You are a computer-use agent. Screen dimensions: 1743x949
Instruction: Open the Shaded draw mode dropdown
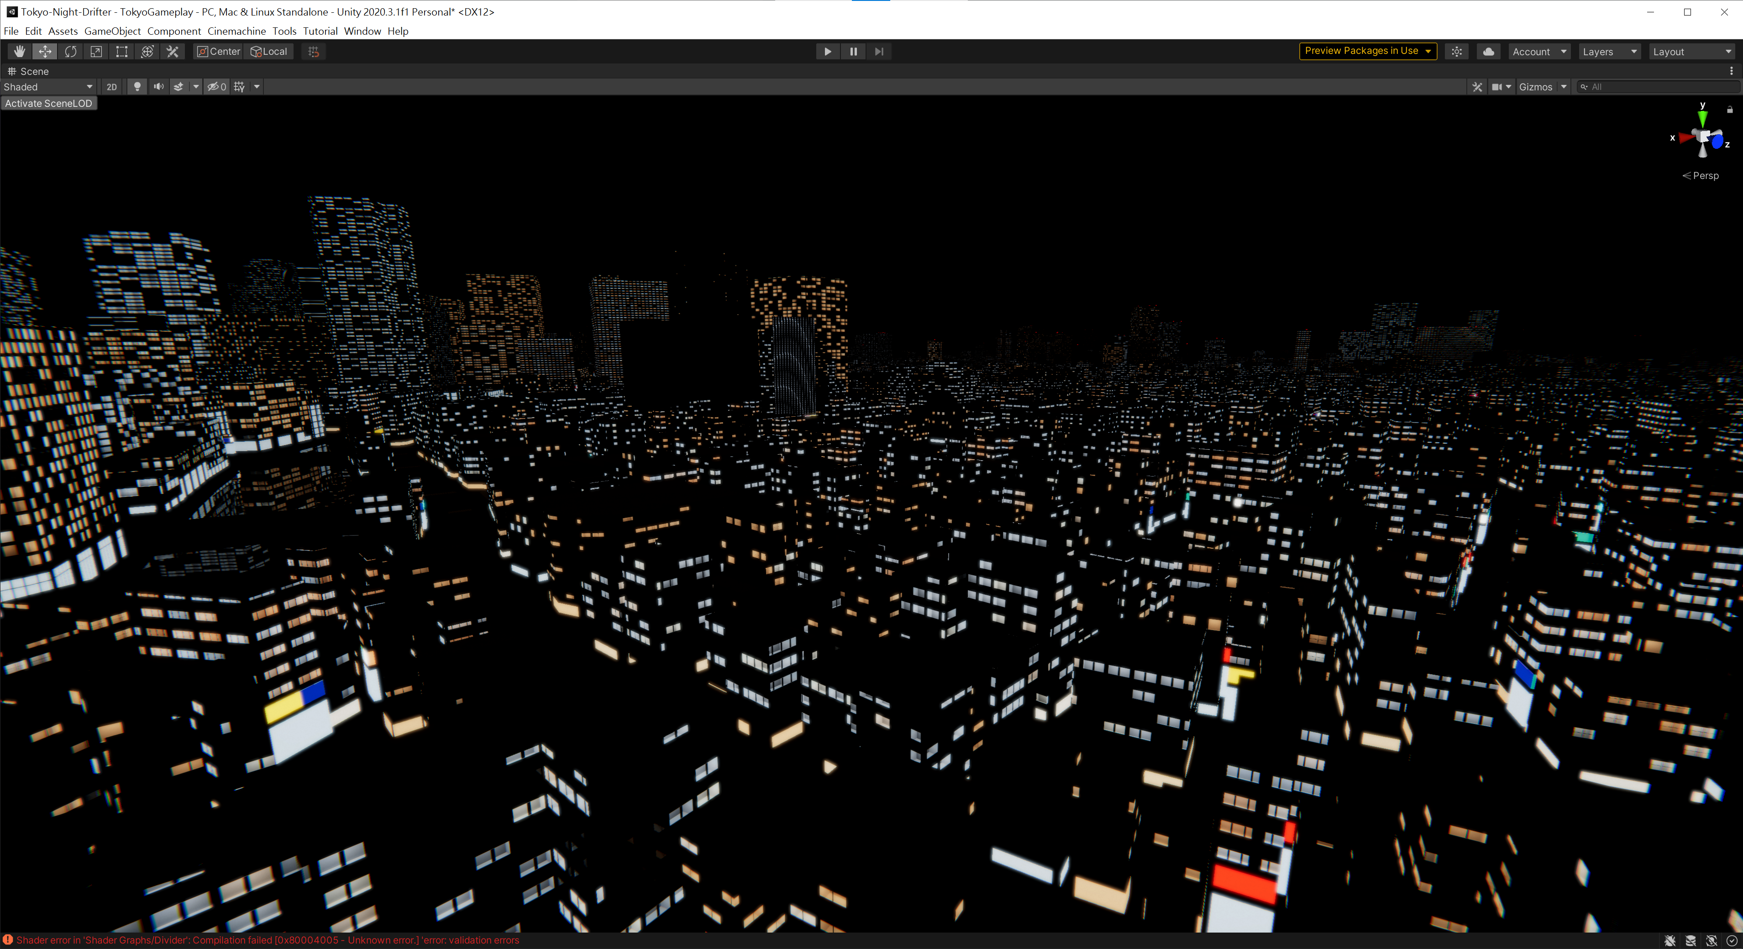(48, 87)
